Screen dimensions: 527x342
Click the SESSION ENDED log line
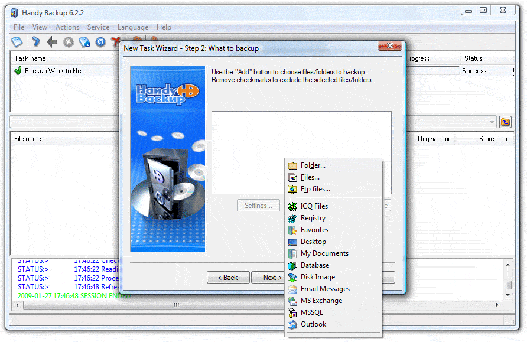74,296
